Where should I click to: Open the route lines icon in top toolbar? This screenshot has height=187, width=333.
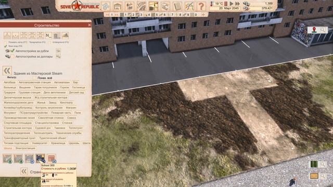[x=189, y=6]
